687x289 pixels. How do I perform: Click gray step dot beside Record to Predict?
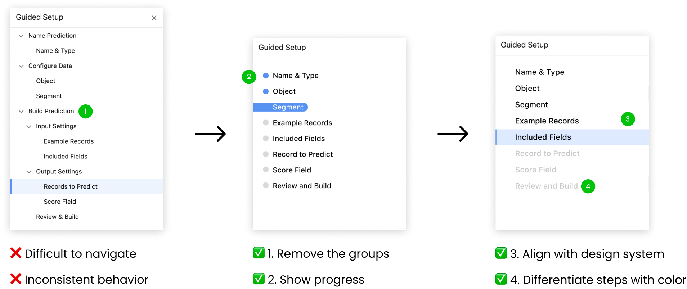tap(265, 154)
